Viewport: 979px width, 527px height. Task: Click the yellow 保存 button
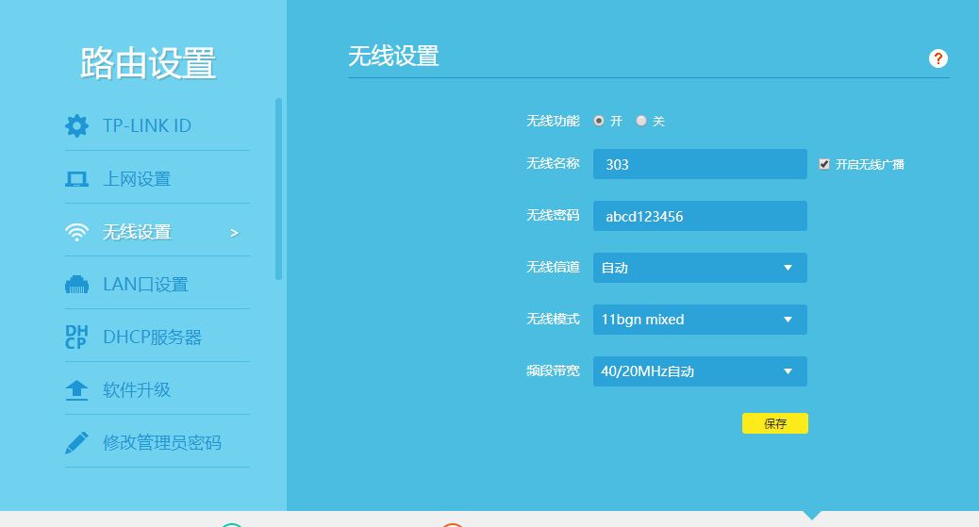(x=775, y=423)
